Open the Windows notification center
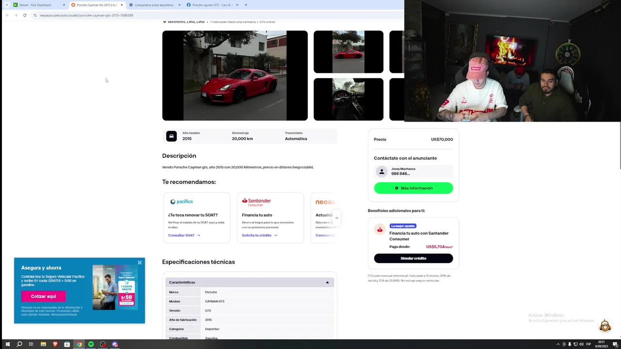 [x=615, y=344]
